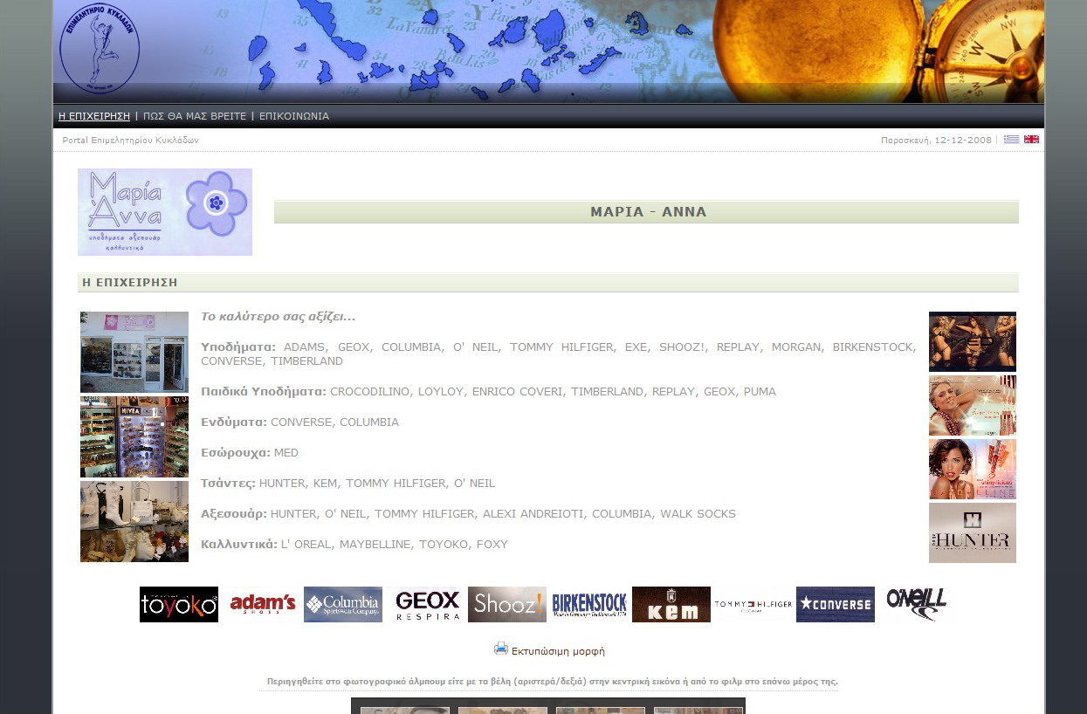View the storefront photo thumbnail

pos(134,352)
